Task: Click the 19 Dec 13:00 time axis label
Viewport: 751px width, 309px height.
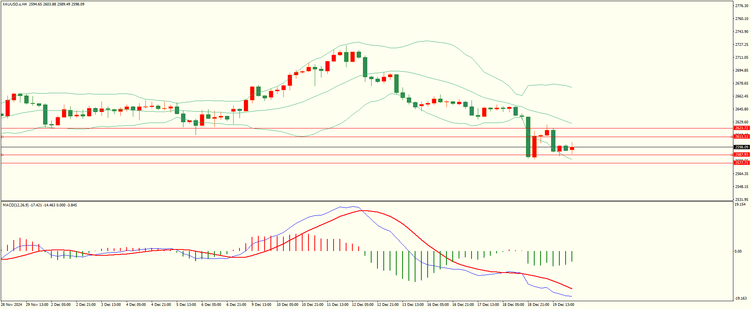Action: [563, 305]
